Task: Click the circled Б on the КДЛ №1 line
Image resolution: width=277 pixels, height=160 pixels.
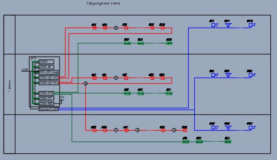Action: point(85,84)
